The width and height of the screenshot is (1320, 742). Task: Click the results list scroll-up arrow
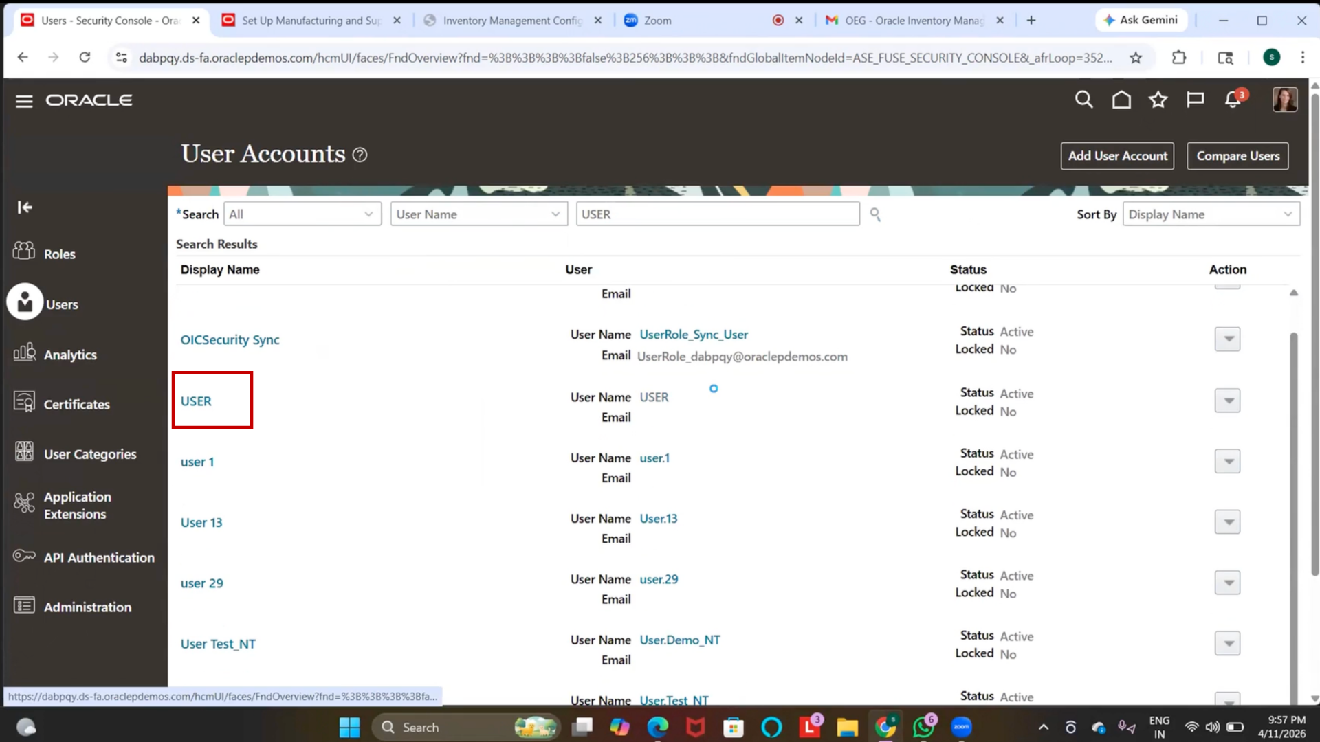point(1293,293)
